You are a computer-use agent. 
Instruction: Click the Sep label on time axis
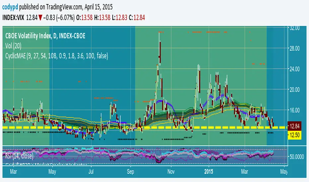[130, 171]
